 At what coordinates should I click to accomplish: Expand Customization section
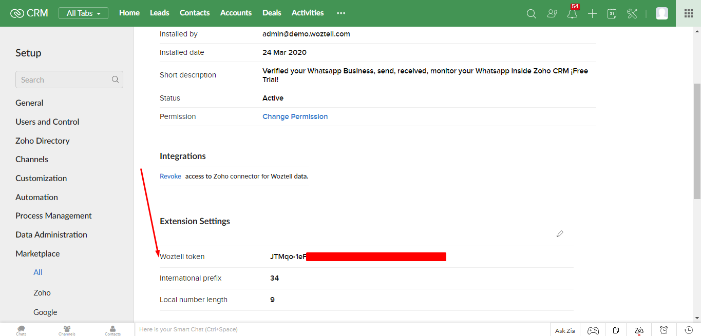tap(41, 178)
